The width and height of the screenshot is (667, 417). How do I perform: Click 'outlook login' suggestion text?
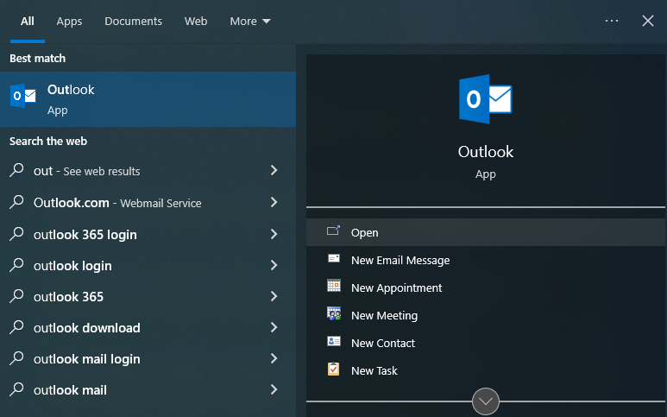pos(72,266)
